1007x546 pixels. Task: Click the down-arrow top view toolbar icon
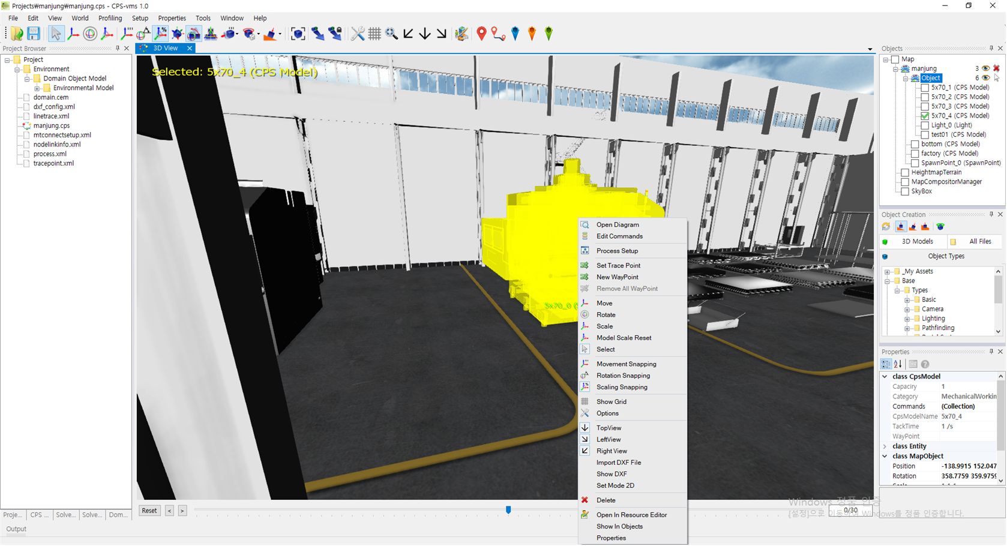click(425, 34)
